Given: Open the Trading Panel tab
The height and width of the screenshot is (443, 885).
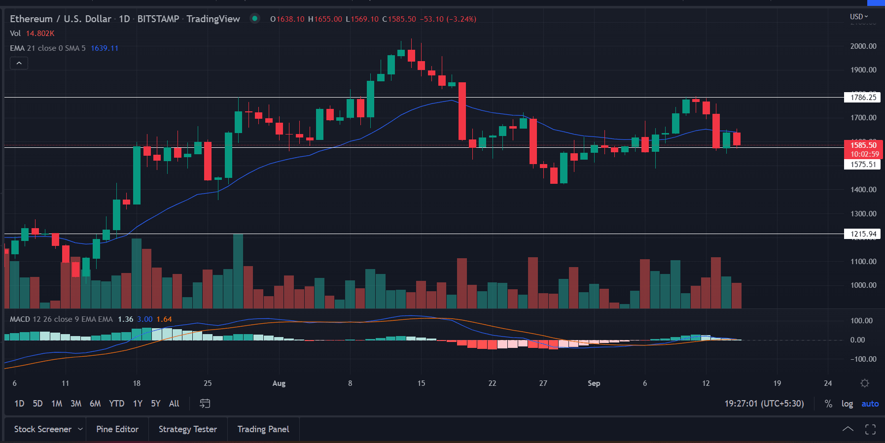Looking at the screenshot, I should (263, 429).
